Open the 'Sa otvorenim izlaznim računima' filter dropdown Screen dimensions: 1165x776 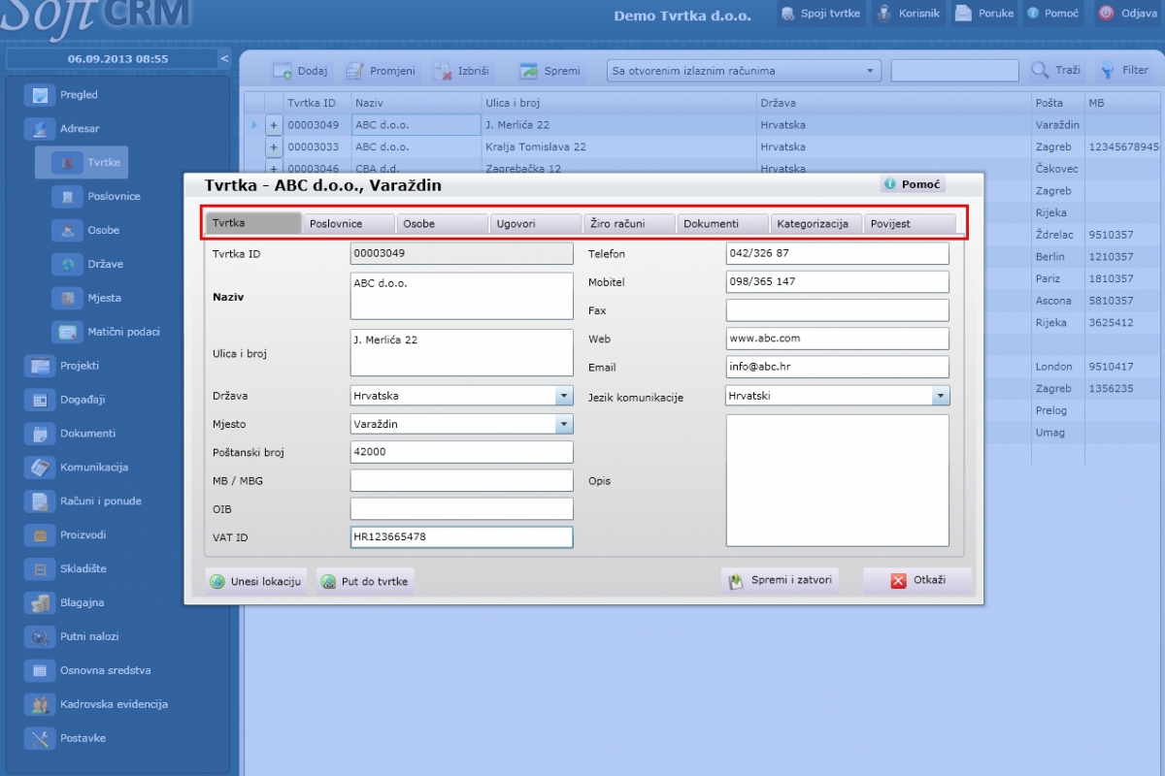click(x=744, y=71)
